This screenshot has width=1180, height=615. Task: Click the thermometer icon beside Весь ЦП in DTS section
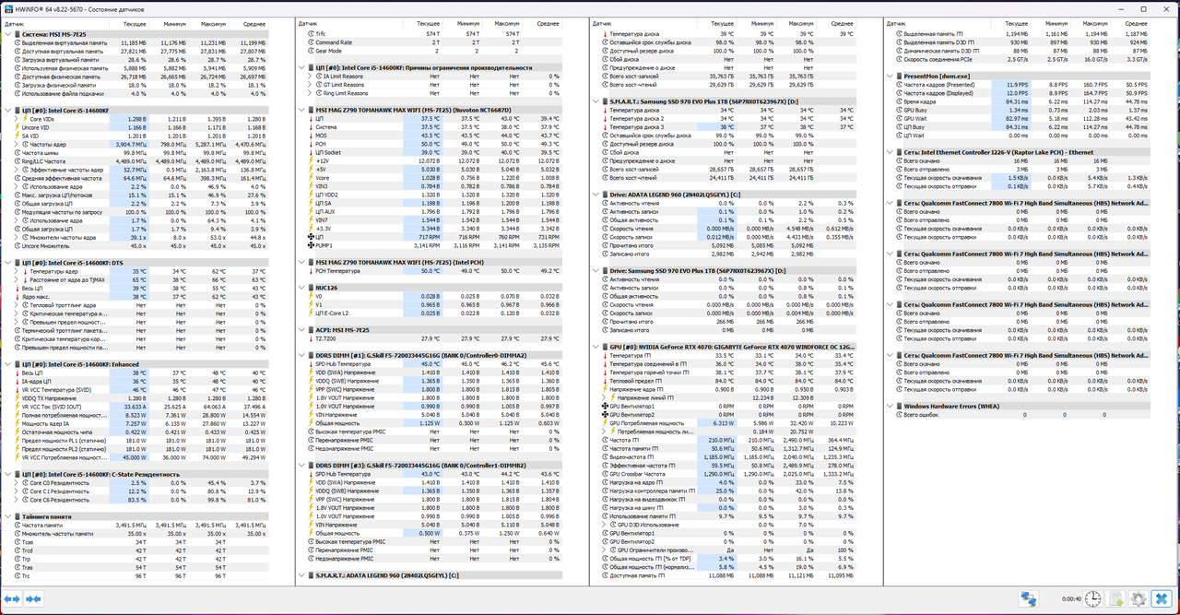click(x=17, y=289)
